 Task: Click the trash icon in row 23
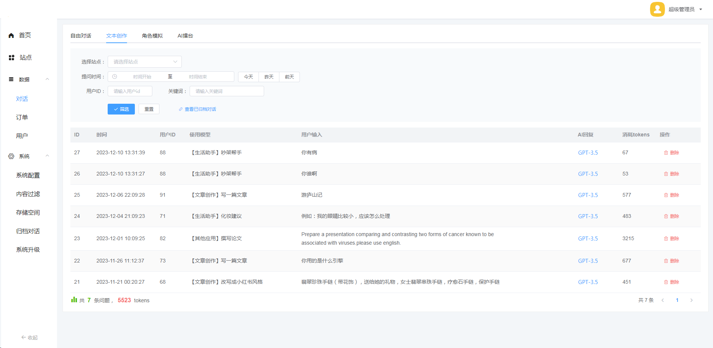tap(666, 239)
